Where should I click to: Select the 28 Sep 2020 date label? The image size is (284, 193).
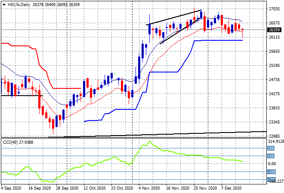coord(67,188)
